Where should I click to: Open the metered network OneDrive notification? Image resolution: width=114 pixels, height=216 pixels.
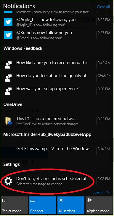(x=57, y=121)
